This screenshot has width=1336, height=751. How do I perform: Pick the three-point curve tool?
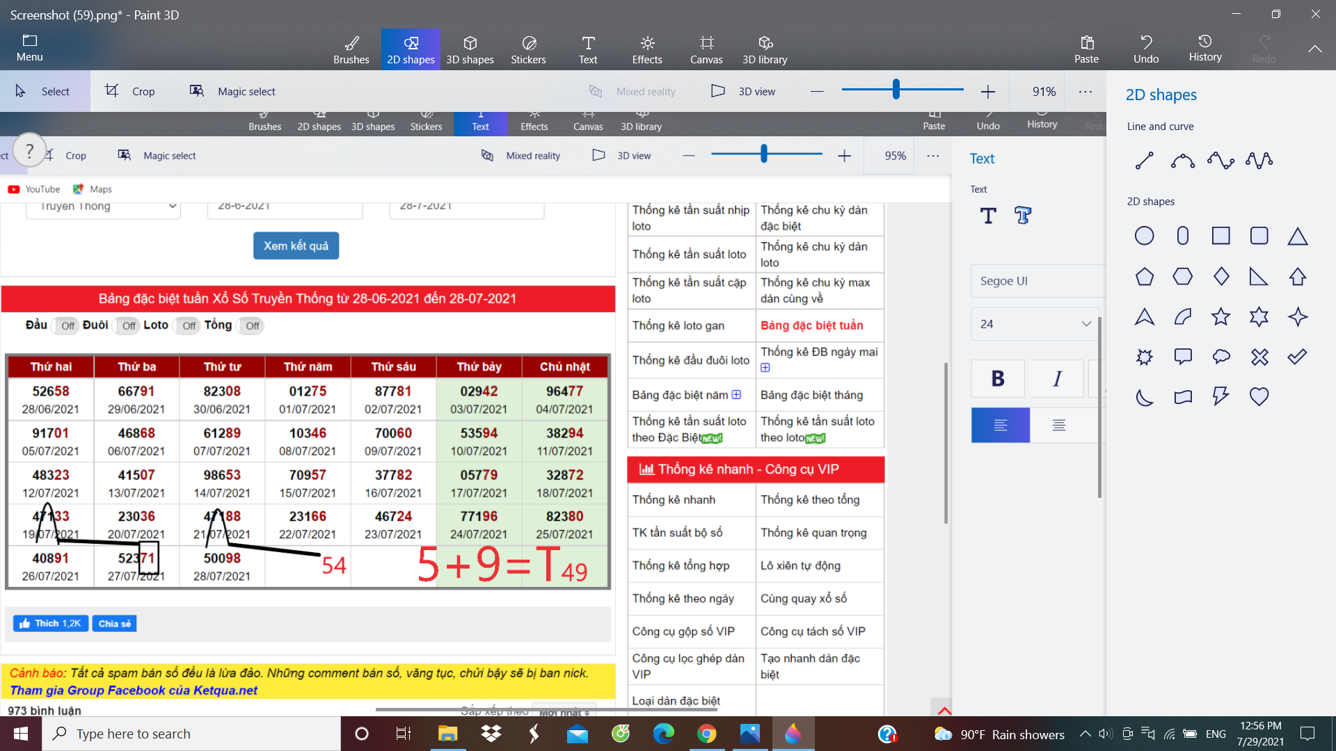coord(1221,161)
